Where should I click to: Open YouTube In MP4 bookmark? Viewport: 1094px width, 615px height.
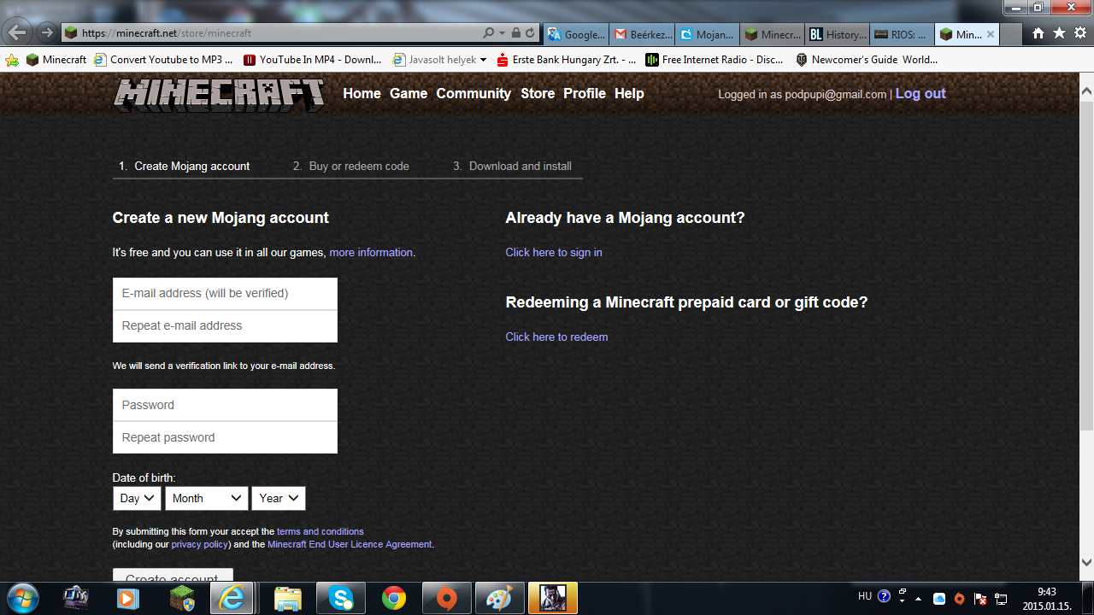point(312,60)
